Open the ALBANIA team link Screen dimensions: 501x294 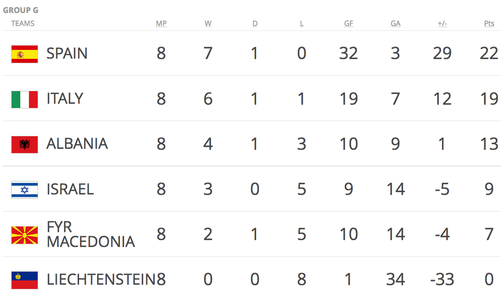coord(77,144)
